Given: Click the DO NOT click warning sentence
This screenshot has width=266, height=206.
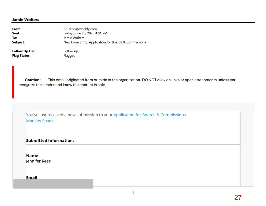Looking at the screenshot, I should pos(127,82).
